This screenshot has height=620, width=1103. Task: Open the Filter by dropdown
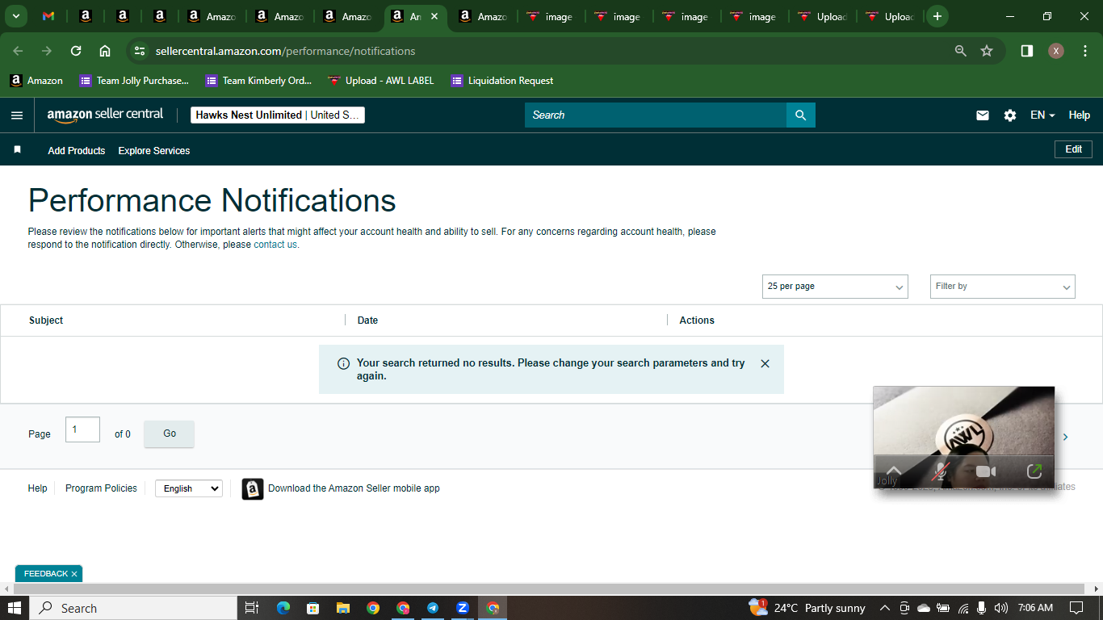click(1003, 287)
